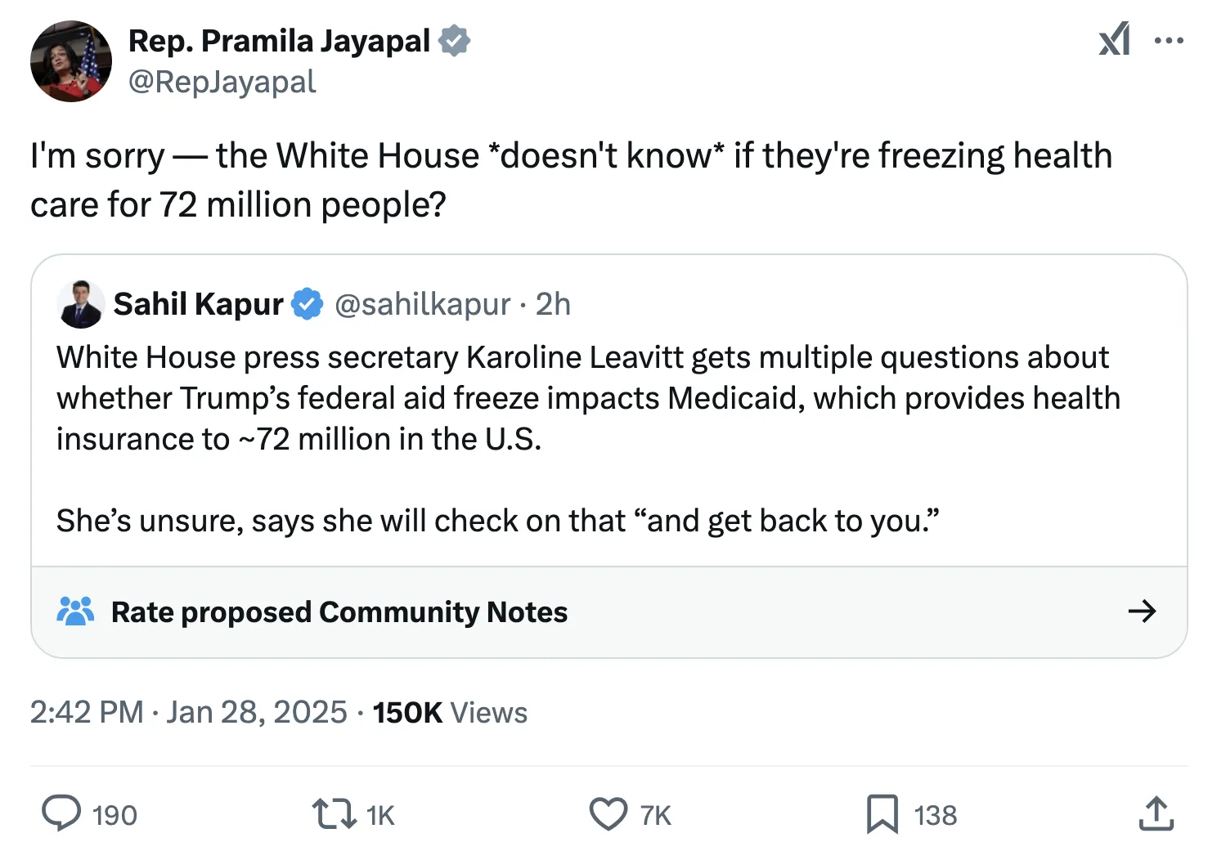Open the Grok xAI icon
This screenshot has width=1217, height=860.
tap(1114, 39)
